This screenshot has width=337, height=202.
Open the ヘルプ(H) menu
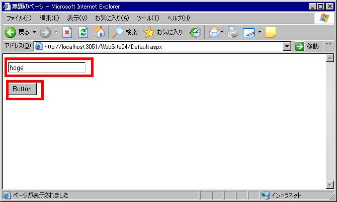179,18
